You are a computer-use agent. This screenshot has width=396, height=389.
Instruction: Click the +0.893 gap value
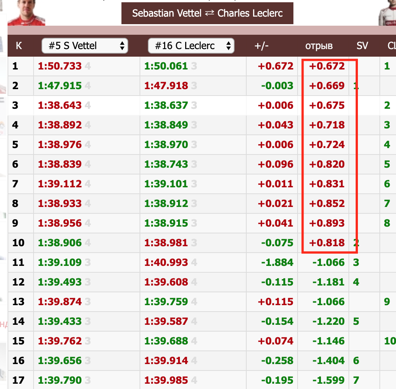tap(327, 223)
